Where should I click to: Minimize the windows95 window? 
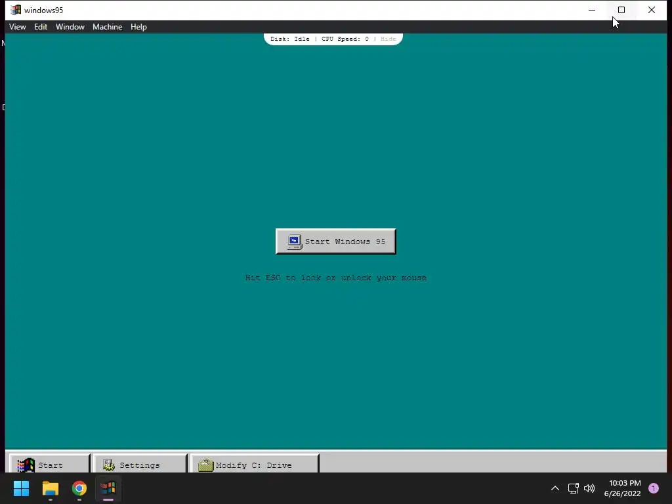[x=592, y=10]
